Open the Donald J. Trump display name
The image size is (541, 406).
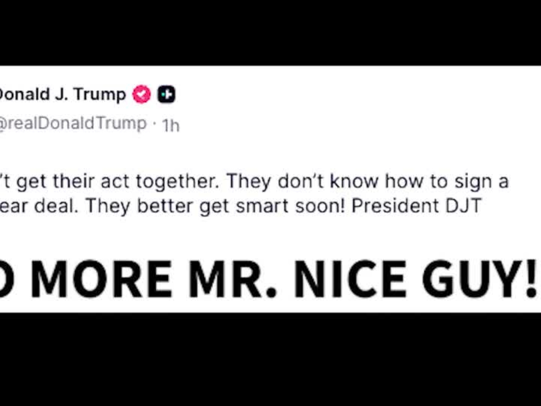click(x=63, y=94)
